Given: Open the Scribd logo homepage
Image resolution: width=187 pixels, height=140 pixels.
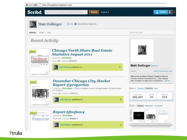Looking at the screenshot, I should (35, 12).
